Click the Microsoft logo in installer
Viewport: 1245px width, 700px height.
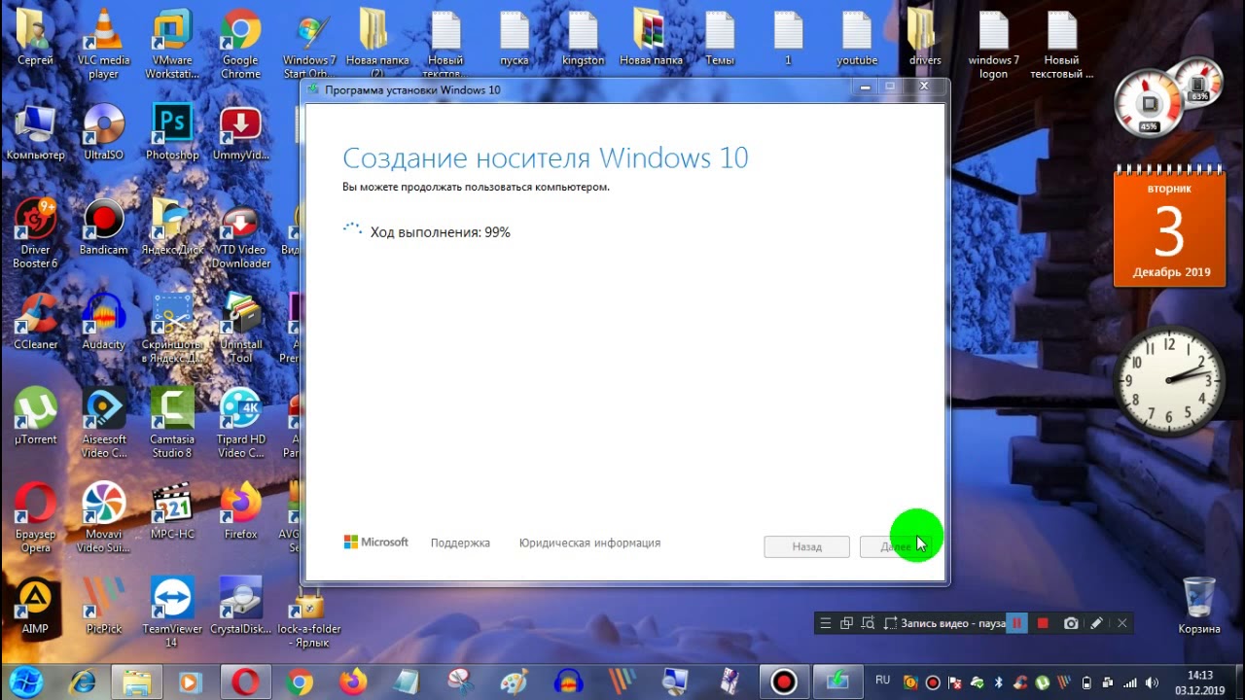(375, 542)
